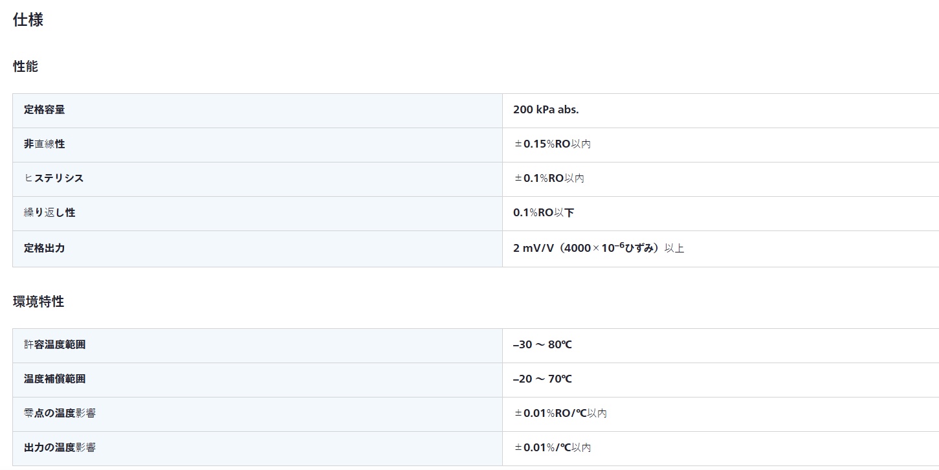Click the ヒステリシス row label
Image resolution: width=939 pixels, height=470 pixels.
pos(54,178)
